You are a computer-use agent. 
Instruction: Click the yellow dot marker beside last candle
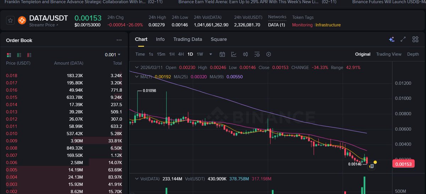pos(375,162)
